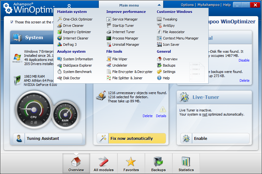The image size is (262, 174).
Task: Click the Internet Cleaner globe icon
Action: (59, 38)
